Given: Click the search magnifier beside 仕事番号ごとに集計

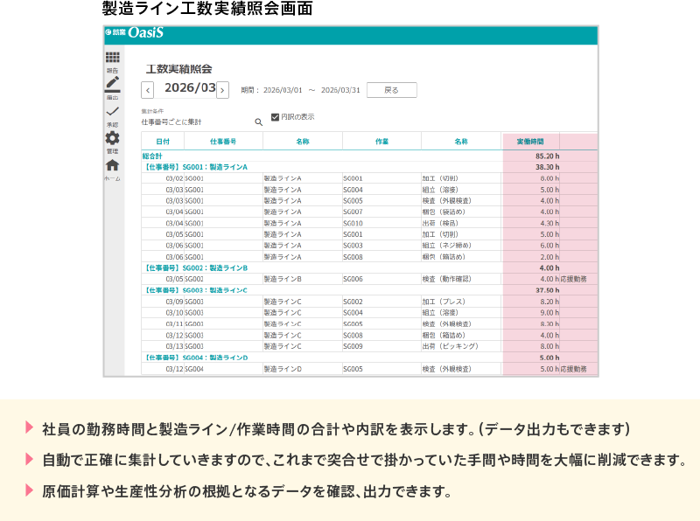Looking at the screenshot, I should [x=258, y=122].
